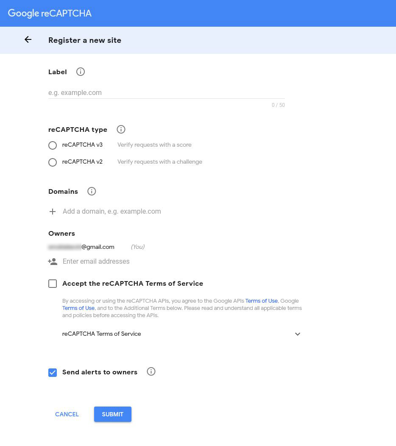Click the '0 / 50' character counter
This screenshot has width=396, height=446.
278,105
